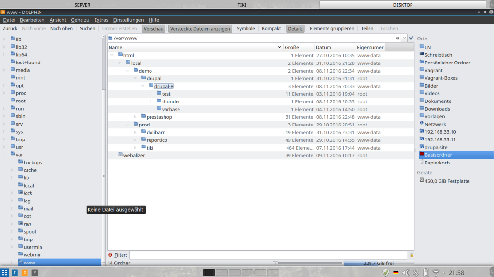The image size is (494, 277).
Task: Click the volume icon in system tray
Action: pyautogui.click(x=404, y=273)
